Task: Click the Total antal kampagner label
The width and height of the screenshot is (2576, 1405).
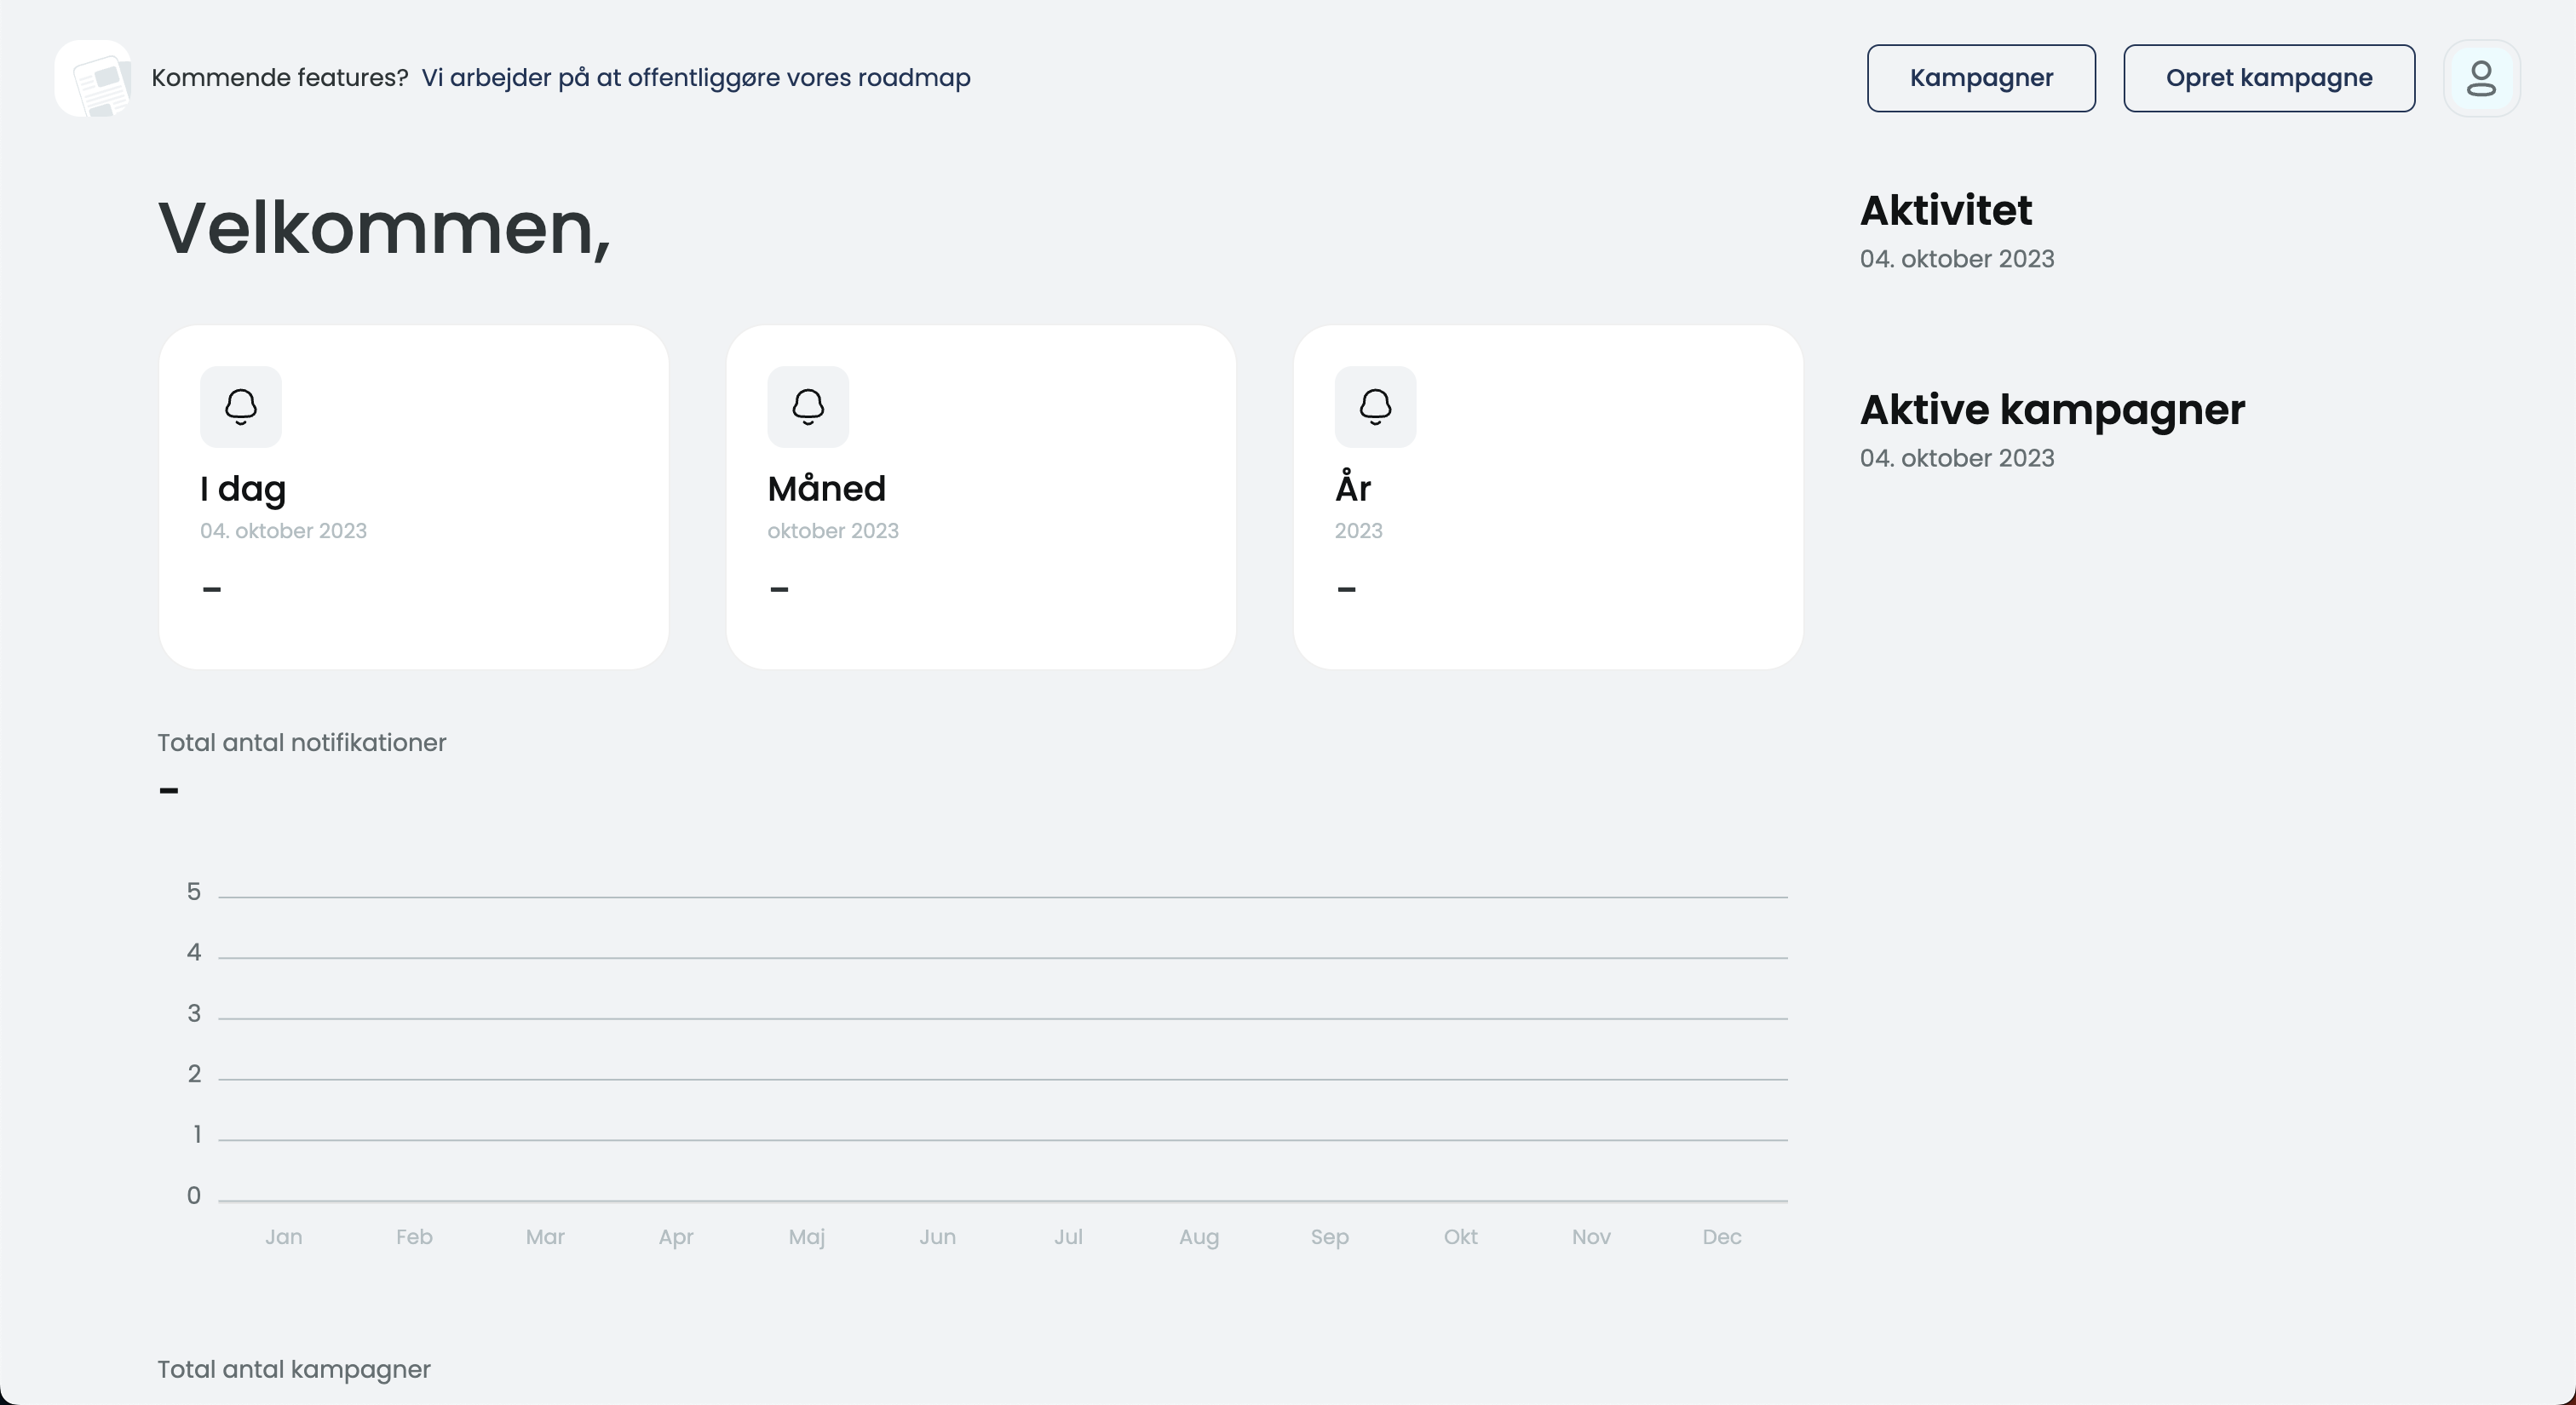Action: (293, 1369)
